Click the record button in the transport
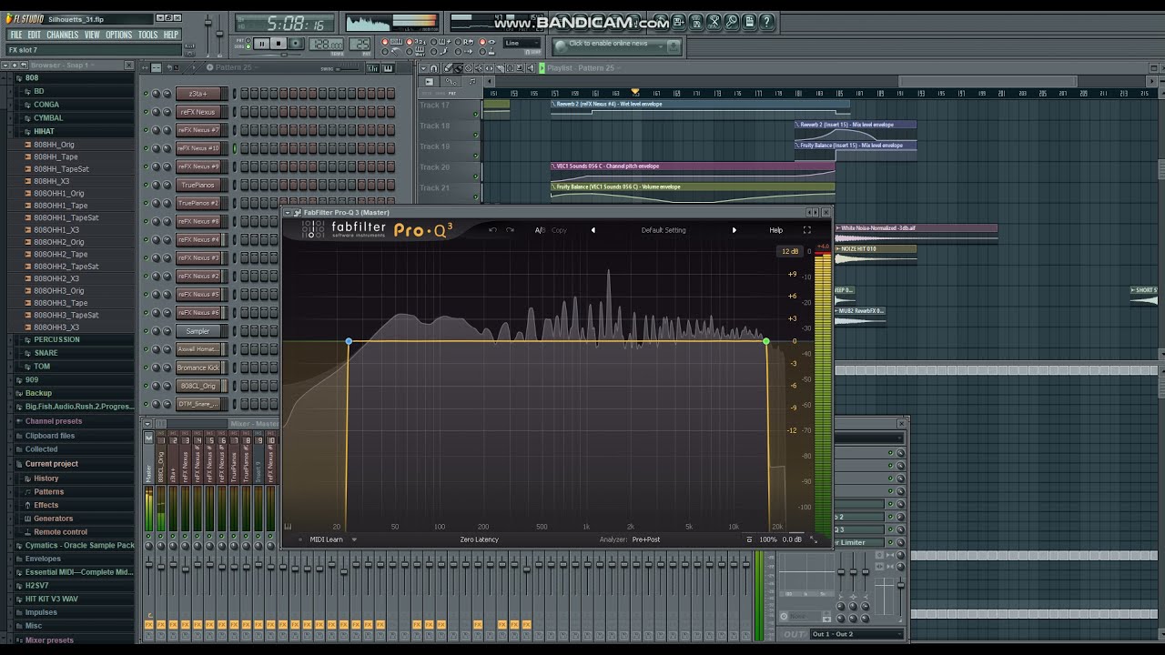 (295, 44)
